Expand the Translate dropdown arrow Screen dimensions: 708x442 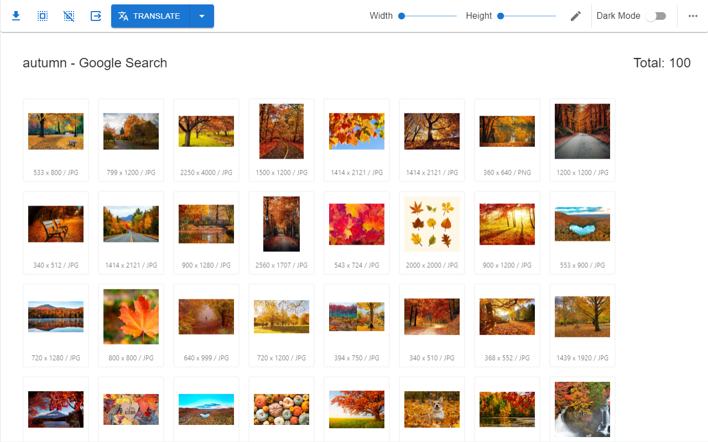click(x=202, y=16)
